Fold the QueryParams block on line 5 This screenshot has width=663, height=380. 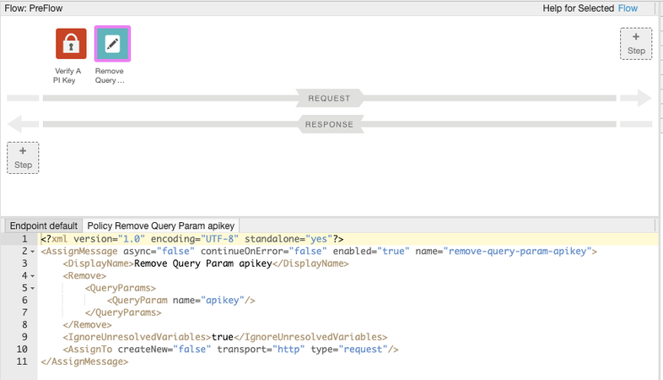coord(32,288)
